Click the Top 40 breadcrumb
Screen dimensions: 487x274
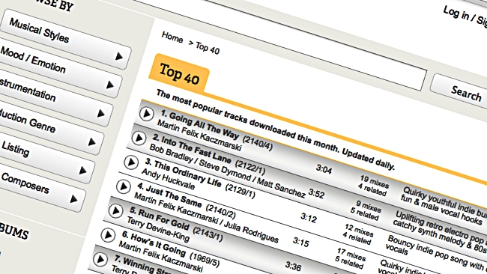[208, 48]
